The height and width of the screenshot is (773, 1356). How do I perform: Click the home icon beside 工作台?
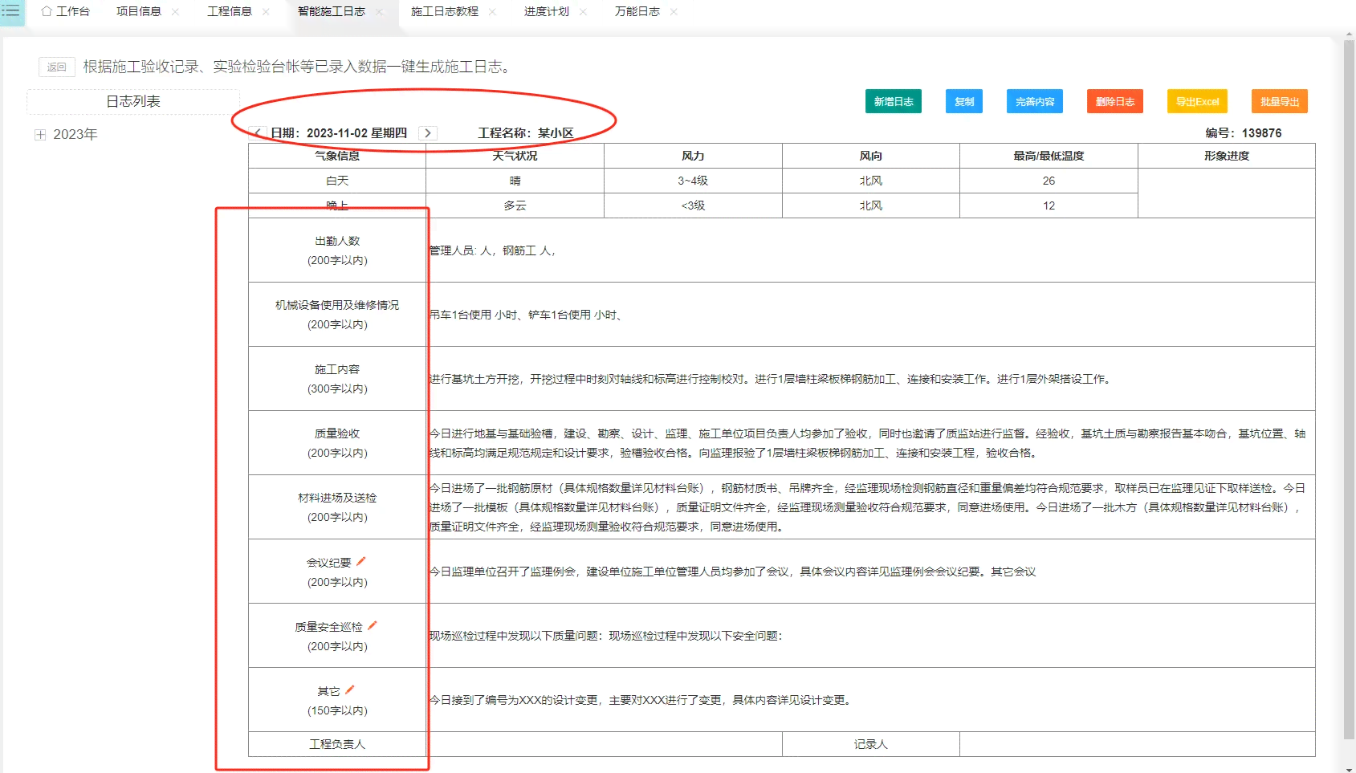[x=47, y=11]
